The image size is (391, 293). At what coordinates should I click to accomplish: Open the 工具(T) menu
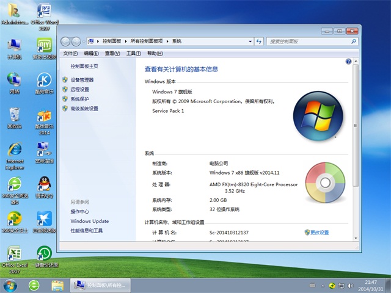tap(133, 53)
